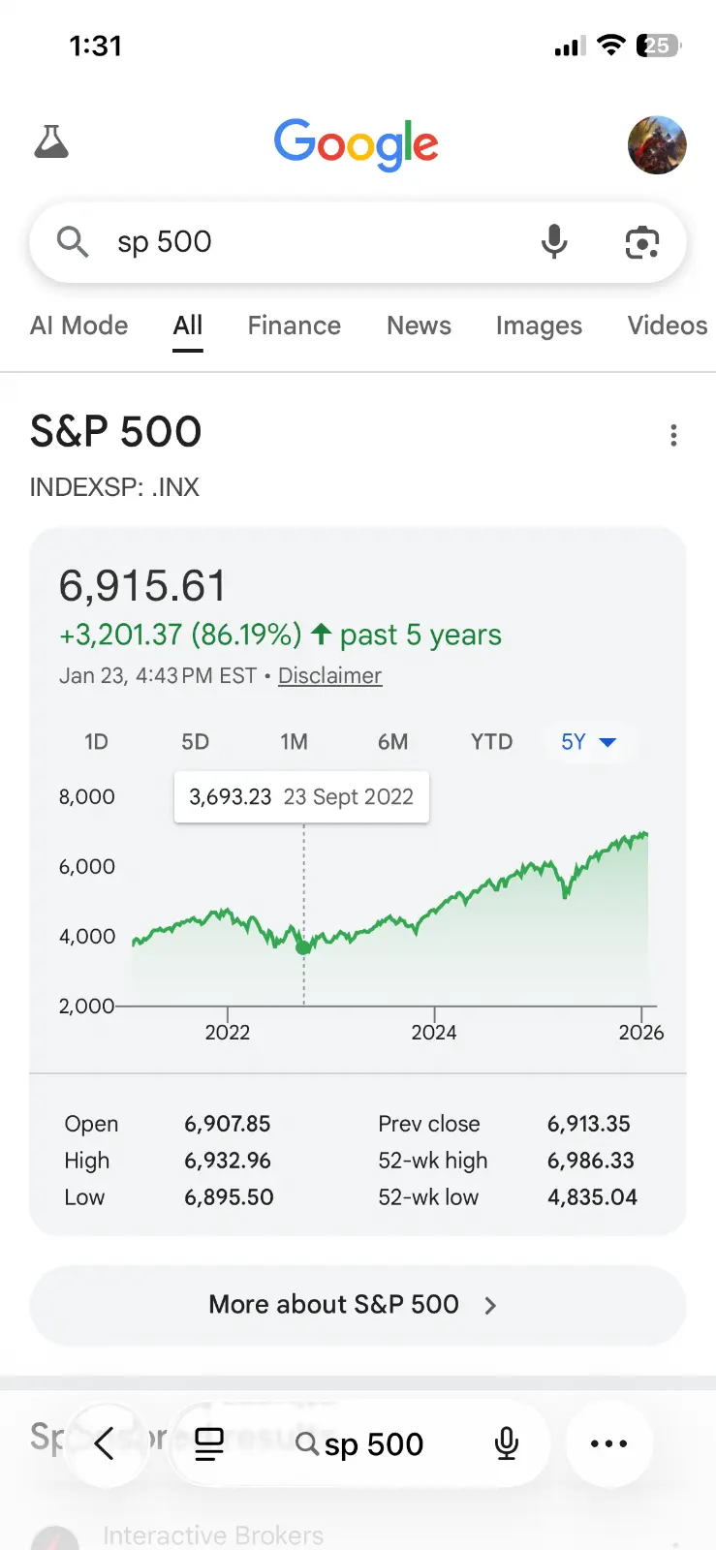
Task: Open bottom bar more options ellipsis
Action: coord(608,1443)
